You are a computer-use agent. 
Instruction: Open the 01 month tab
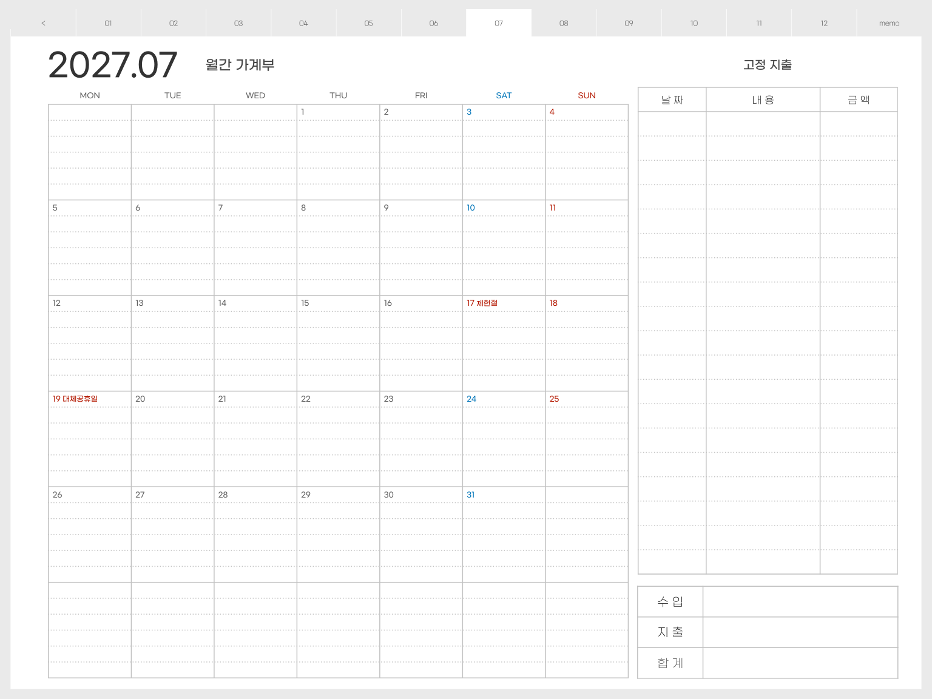[x=108, y=23]
